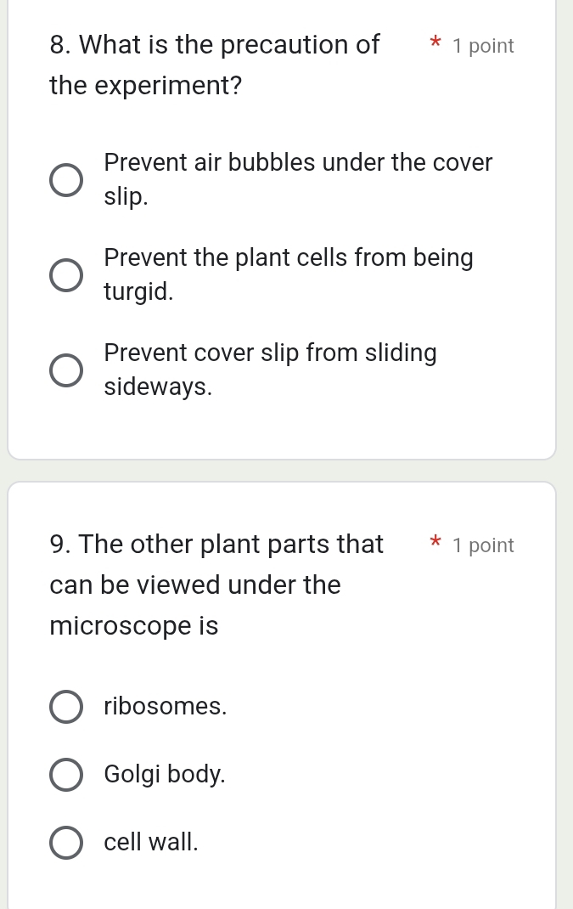Click the '1 point' label of question 9
573x909 pixels.
point(483,546)
